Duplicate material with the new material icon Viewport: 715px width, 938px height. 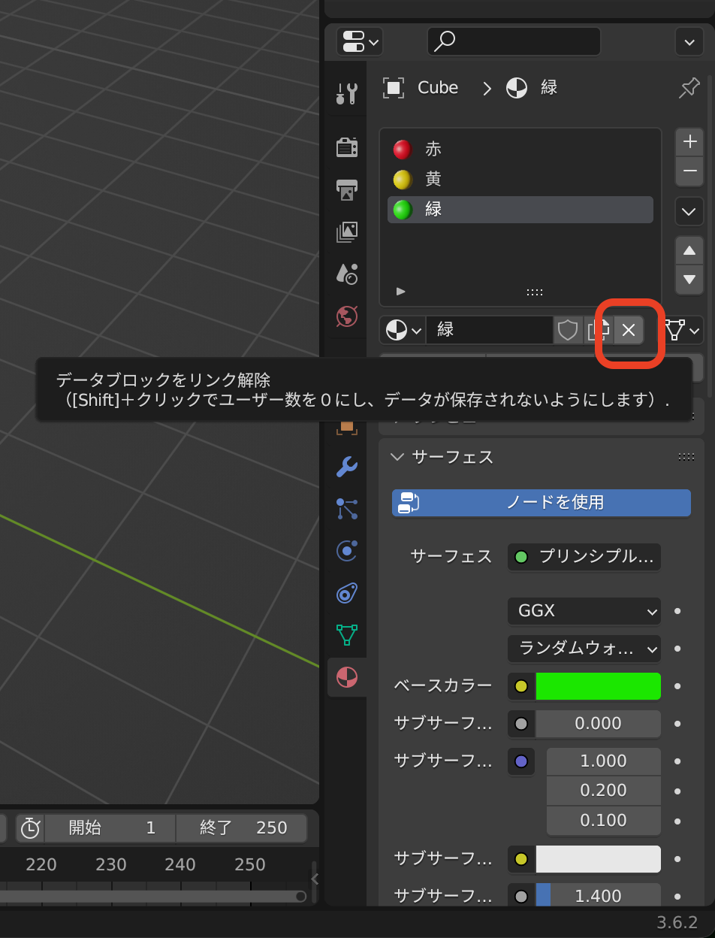[x=599, y=330]
